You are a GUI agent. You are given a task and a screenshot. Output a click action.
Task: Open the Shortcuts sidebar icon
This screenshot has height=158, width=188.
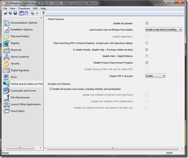6,50
